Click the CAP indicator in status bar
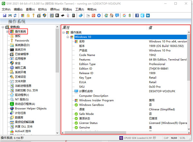Viewport: 193px width, 142px height. coord(166,138)
